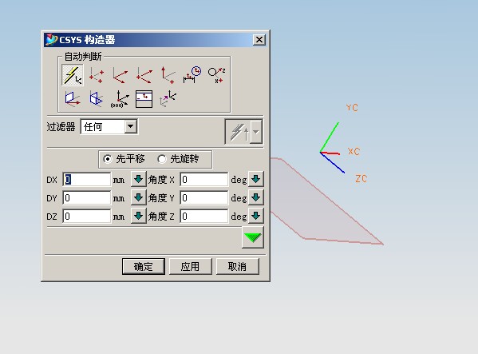Open DZ expression options arrow
The image size is (478, 354).
pyautogui.click(x=139, y=216)
